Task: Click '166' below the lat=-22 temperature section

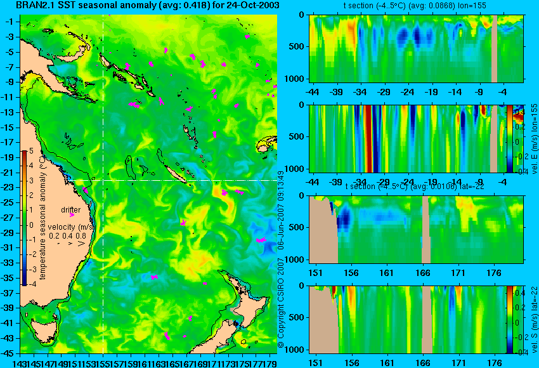Action: pyautogui.click(x=422, y=273)
